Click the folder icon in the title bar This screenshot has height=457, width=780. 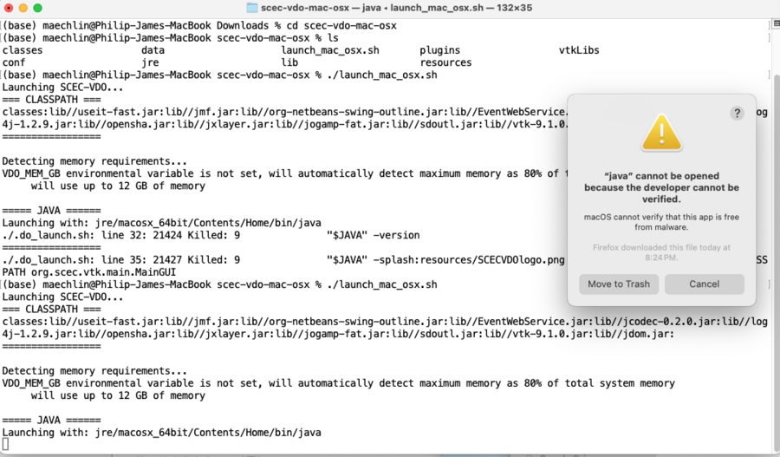coord(252,8)
